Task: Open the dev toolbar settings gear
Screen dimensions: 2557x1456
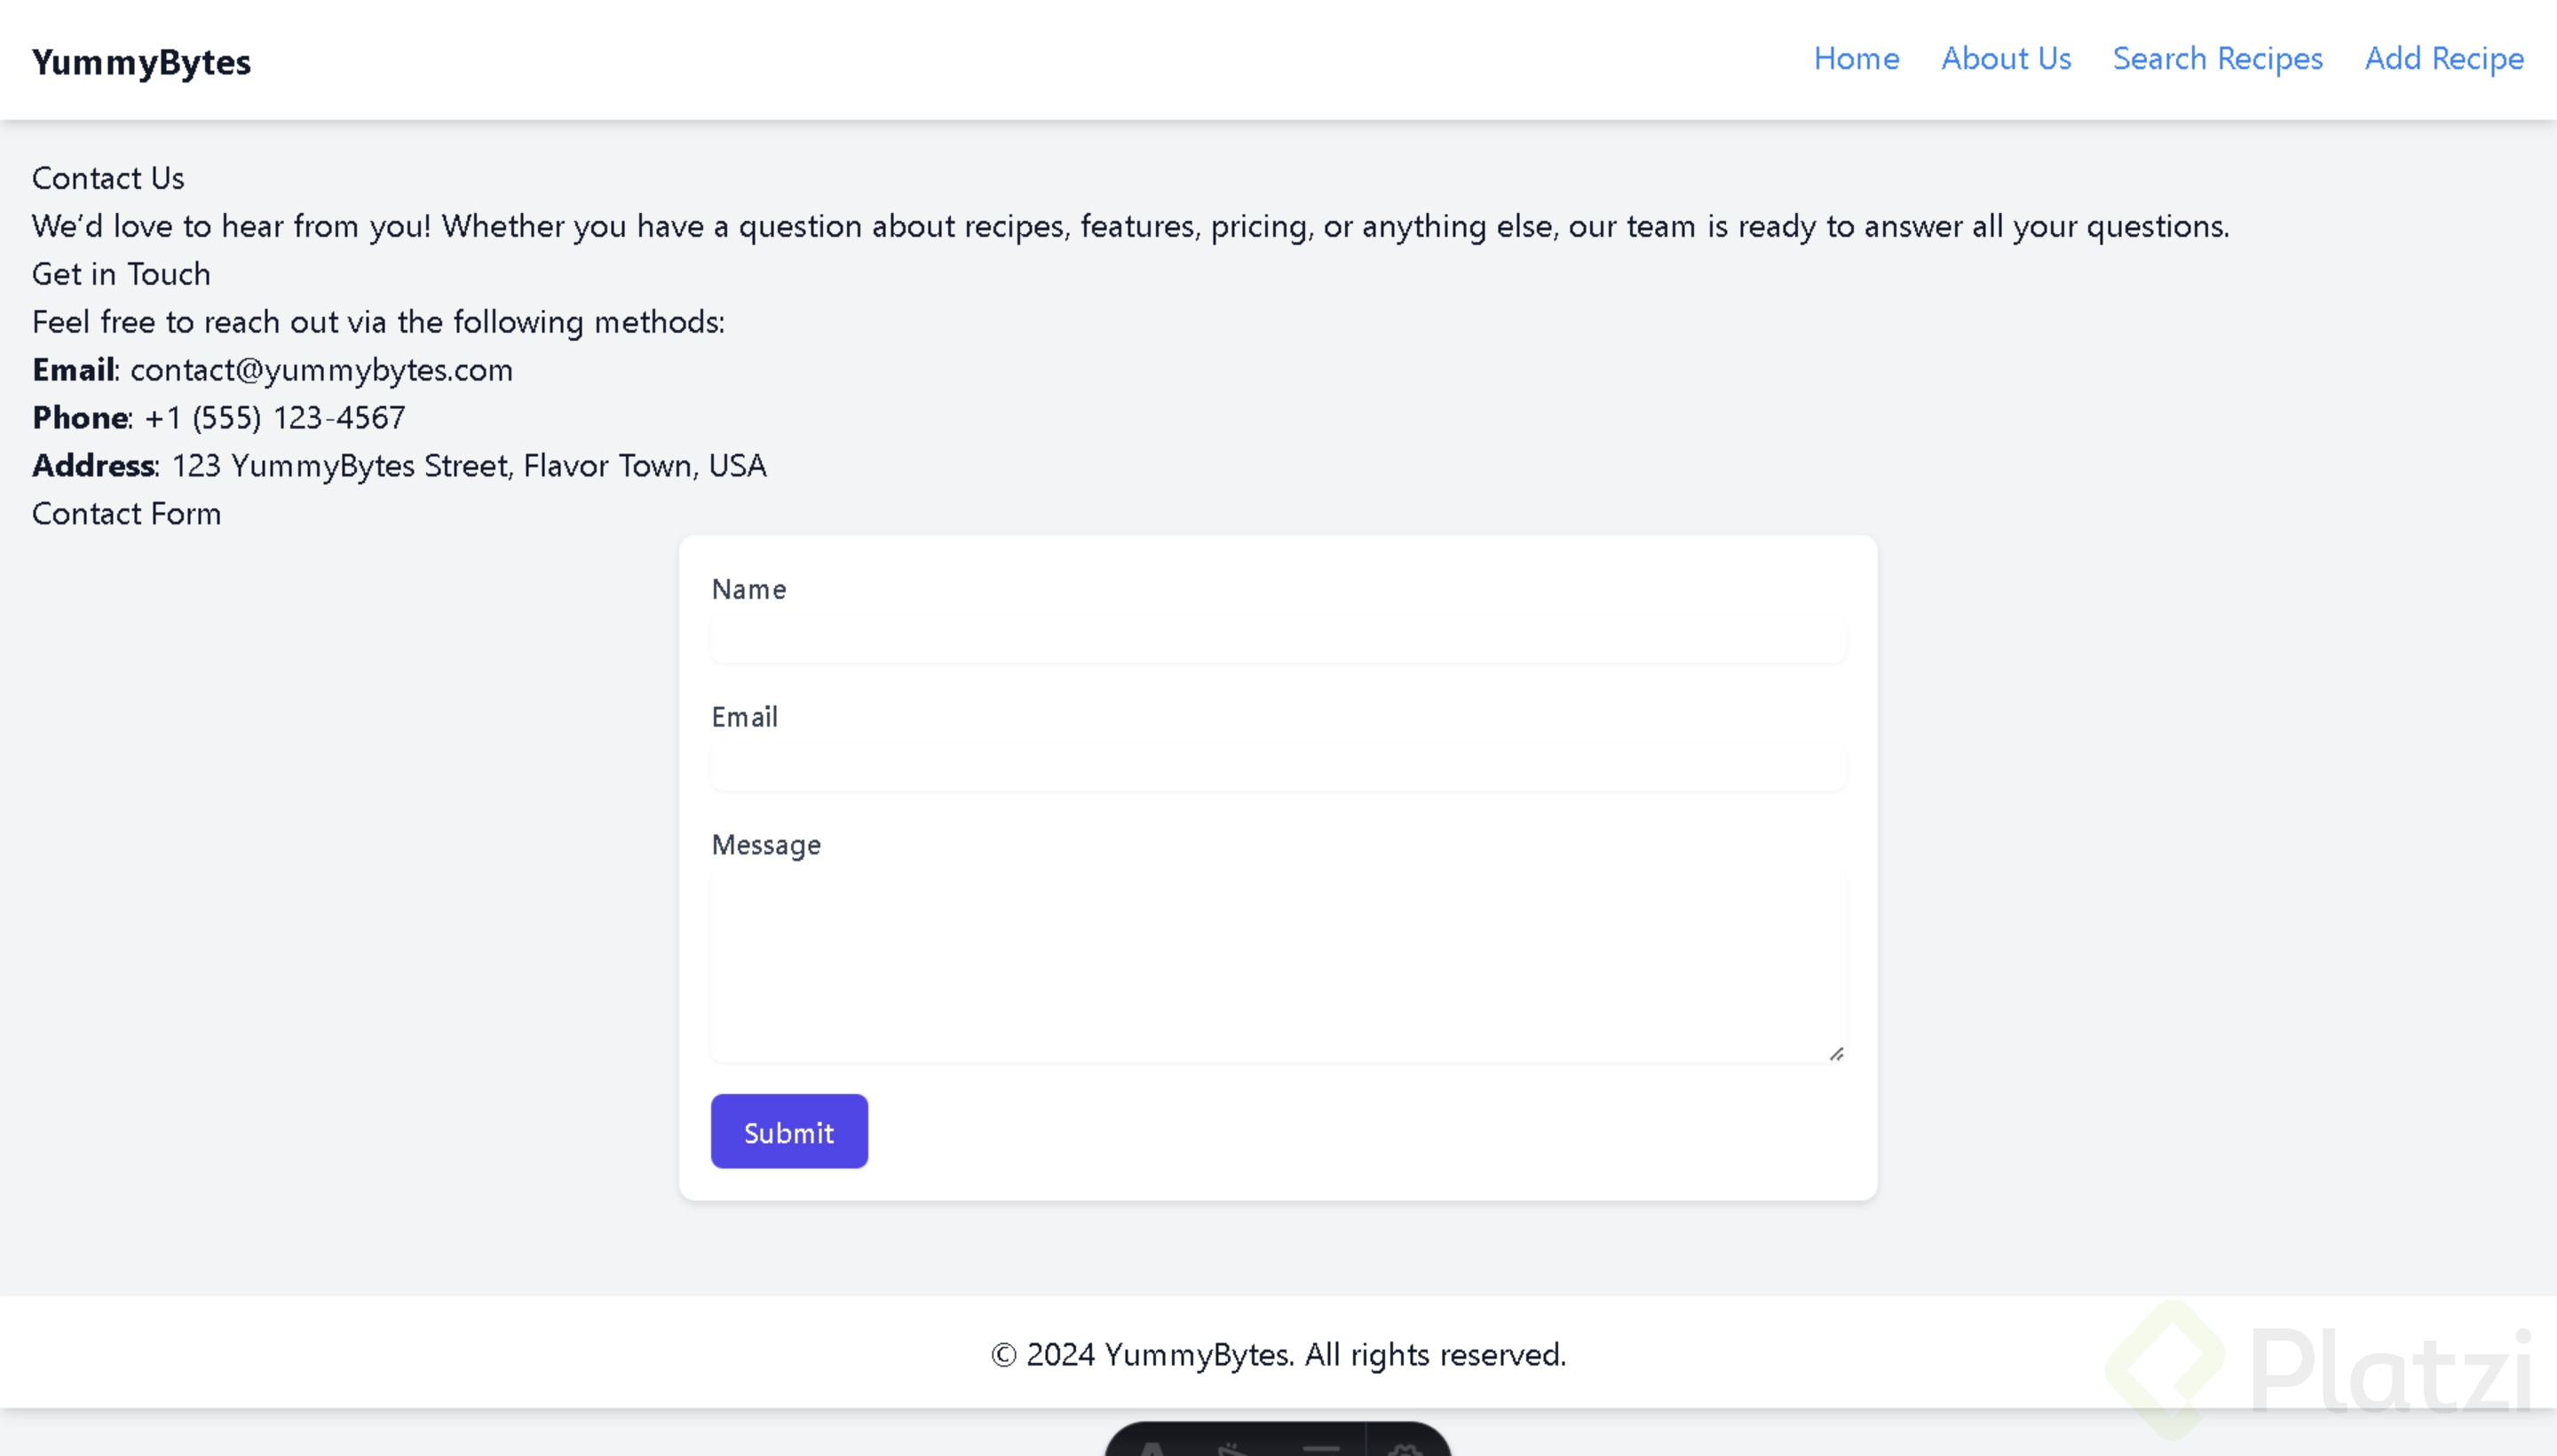Action: coord(1406,1448)
